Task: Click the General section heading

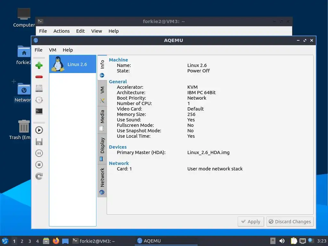Action: pos(118,82)
